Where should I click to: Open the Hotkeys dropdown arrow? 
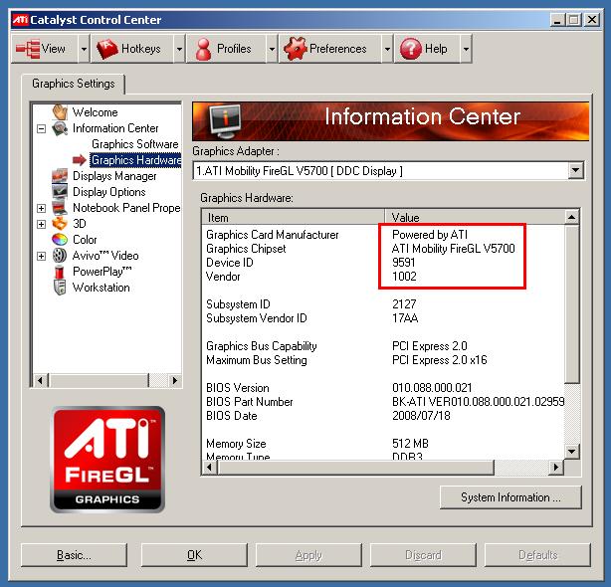click(x=179, y=49)
